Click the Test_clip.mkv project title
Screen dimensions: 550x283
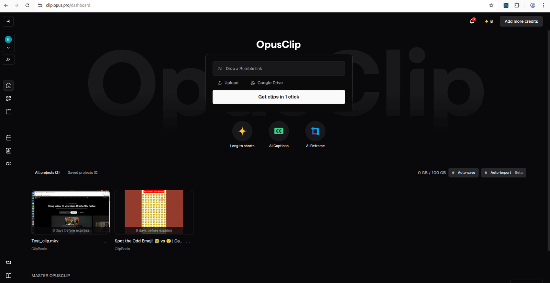45,241
